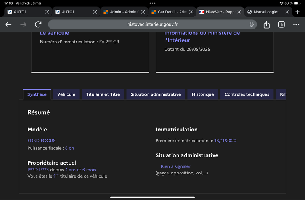The height and width of the screenshot is (200, 305).
Task: Click the Immatriculation heading
Action: (x=177, y=130)
